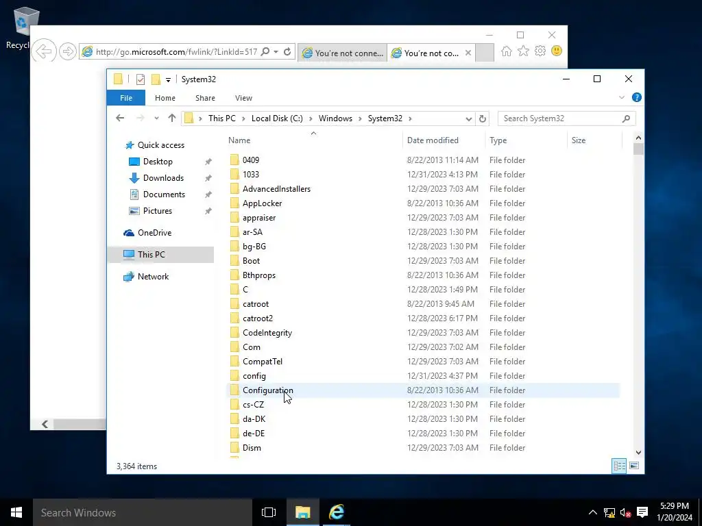Open Task View from the taskbar
Image resolution: width=702 pixels, height=526 pixels.
click(x=269, y=512)
